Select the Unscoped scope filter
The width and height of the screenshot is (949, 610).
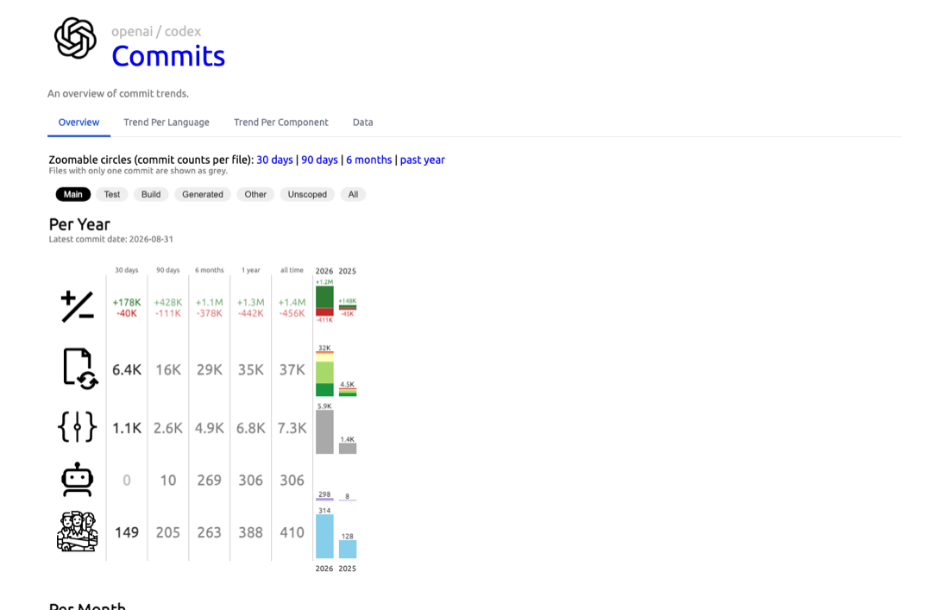[307, 194]
